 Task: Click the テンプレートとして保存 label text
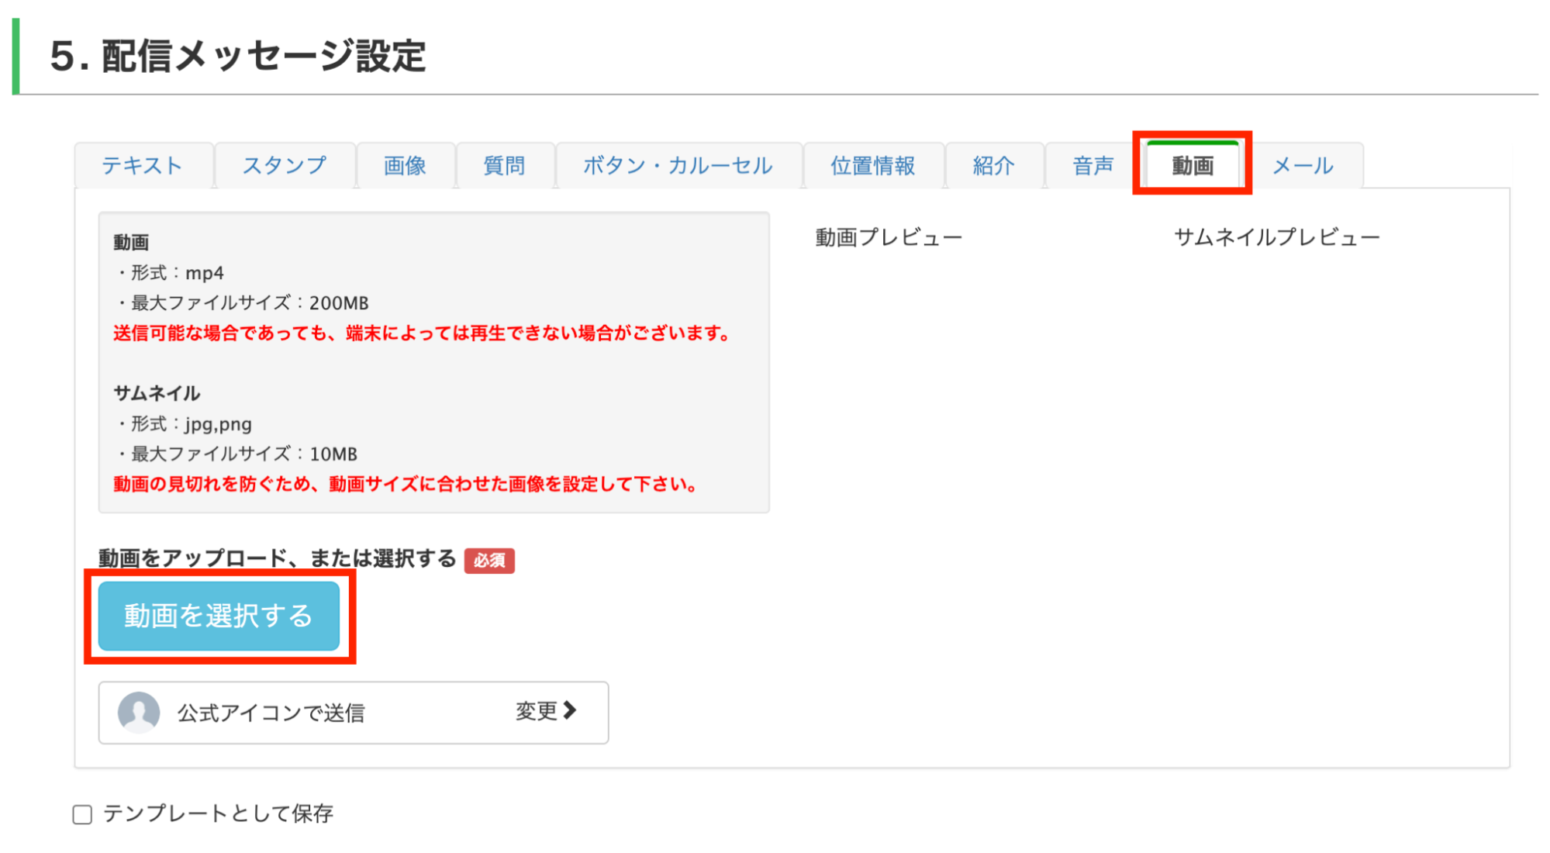(x=218, y=813)
